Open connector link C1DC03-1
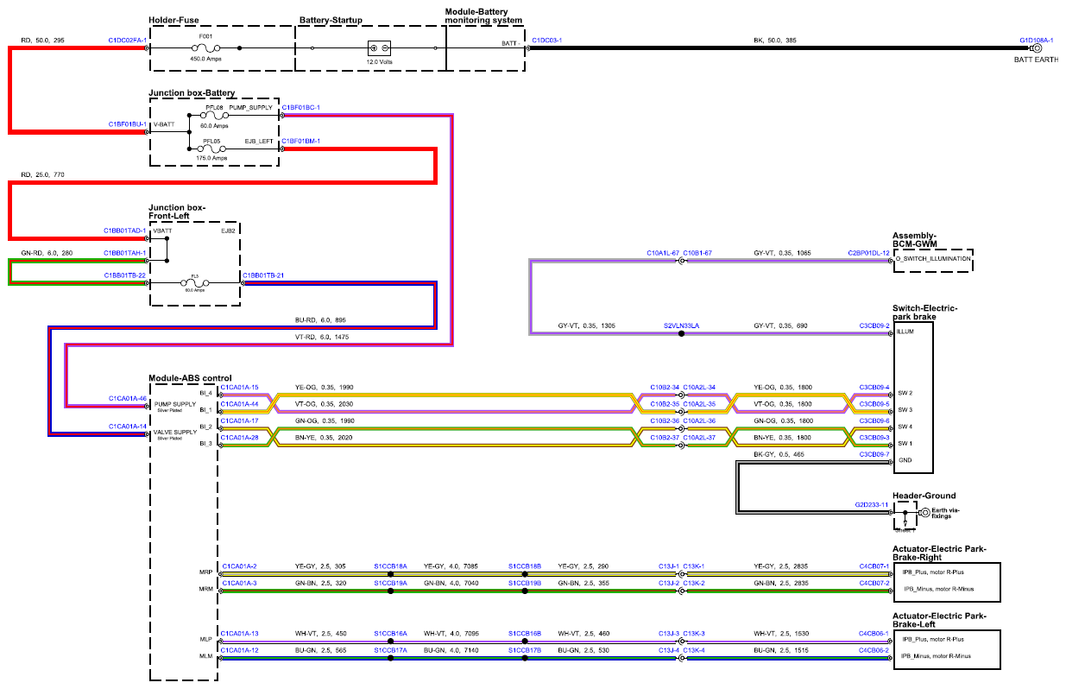Image resolution: width=1066 pixels, height=689 pixels. pyautogui.click(x=547, y=40)
